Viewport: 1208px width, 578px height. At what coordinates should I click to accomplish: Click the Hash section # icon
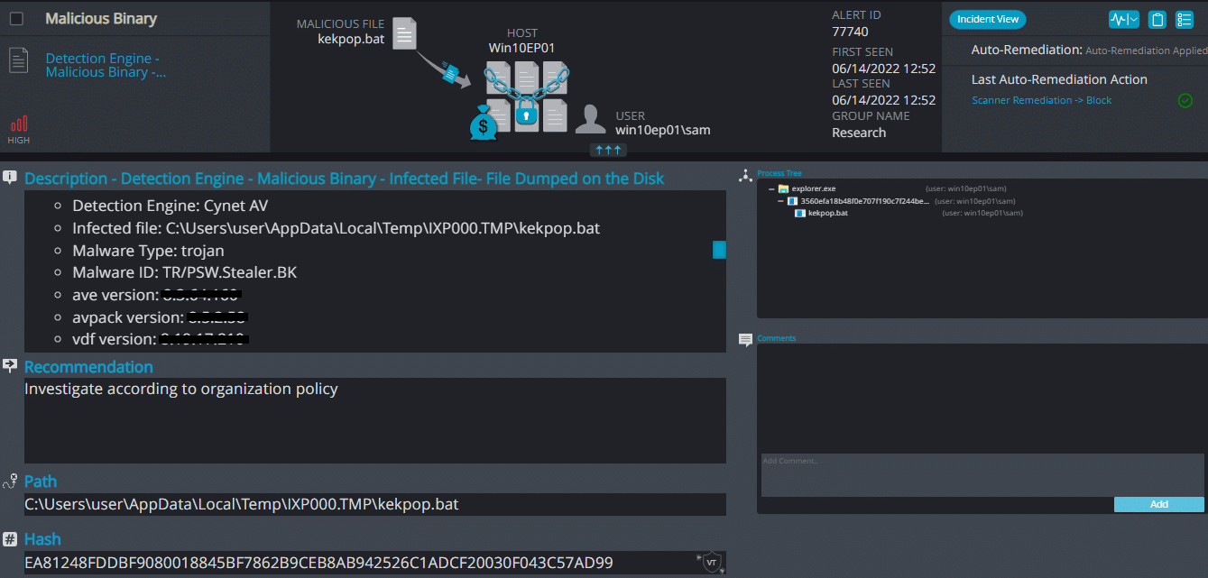click(x=10, y=539)
